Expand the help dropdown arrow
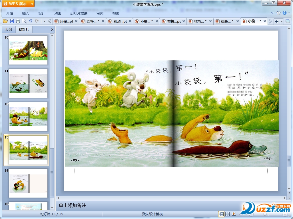Viewport: 293px width, 219px height. pyautogui.click(x=289, y=13)
